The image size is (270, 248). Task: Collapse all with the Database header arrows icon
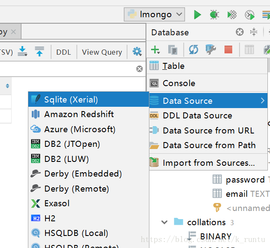tap(254, 32)
